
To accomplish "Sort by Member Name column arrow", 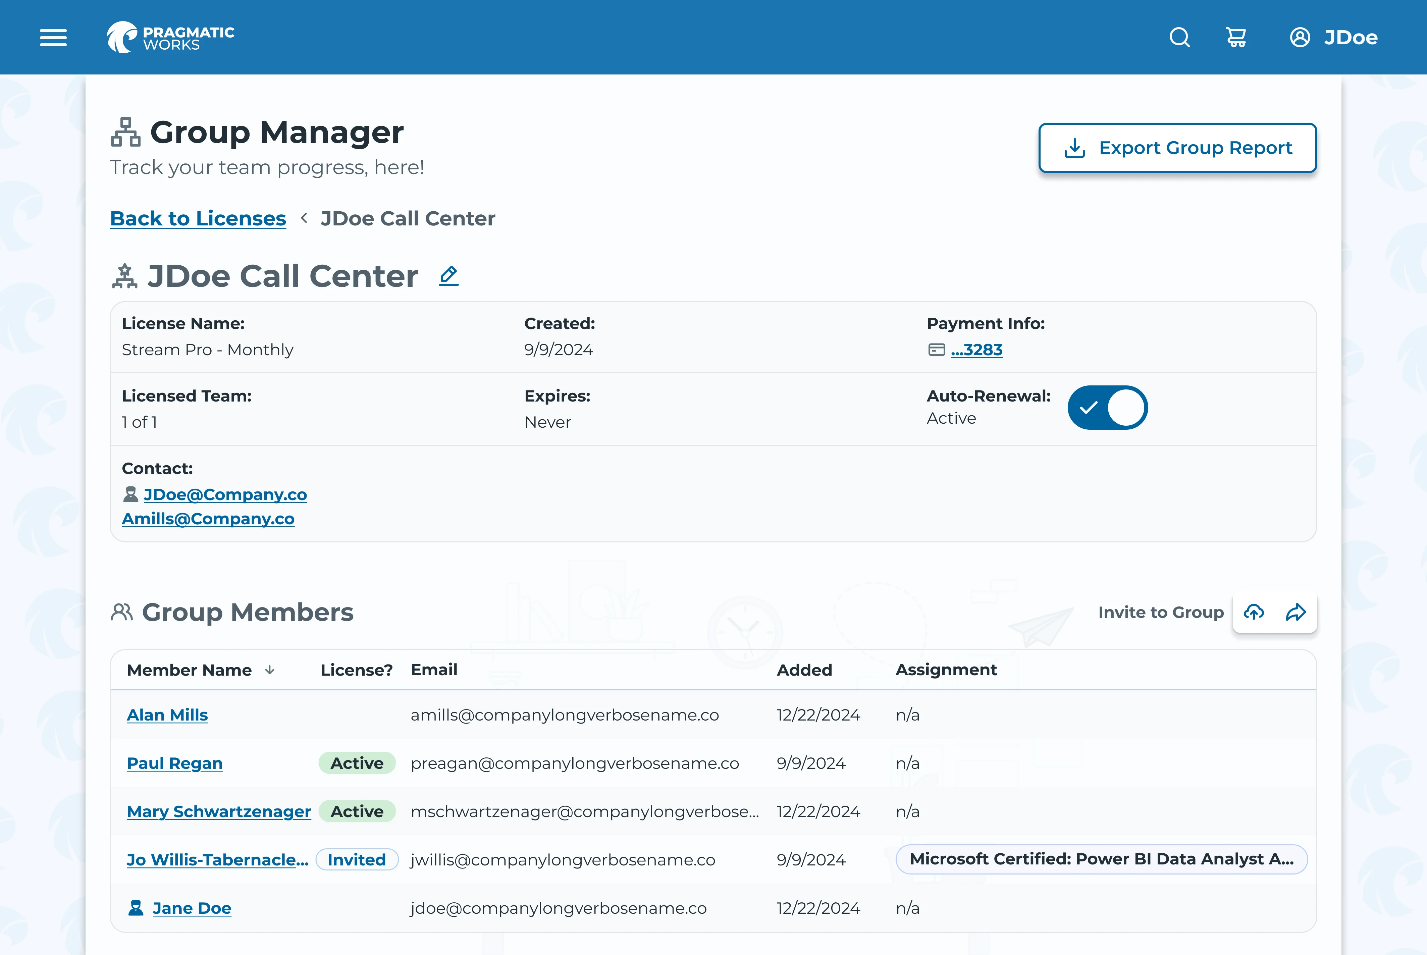I will [x=270, y=670].
